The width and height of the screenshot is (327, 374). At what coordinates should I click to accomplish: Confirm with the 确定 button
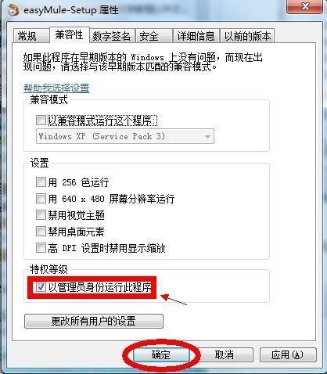click(x=161, y=354)
